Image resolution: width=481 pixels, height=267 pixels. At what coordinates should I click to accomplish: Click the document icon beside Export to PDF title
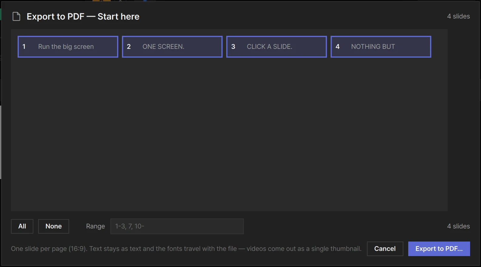(x=16, y=16)
